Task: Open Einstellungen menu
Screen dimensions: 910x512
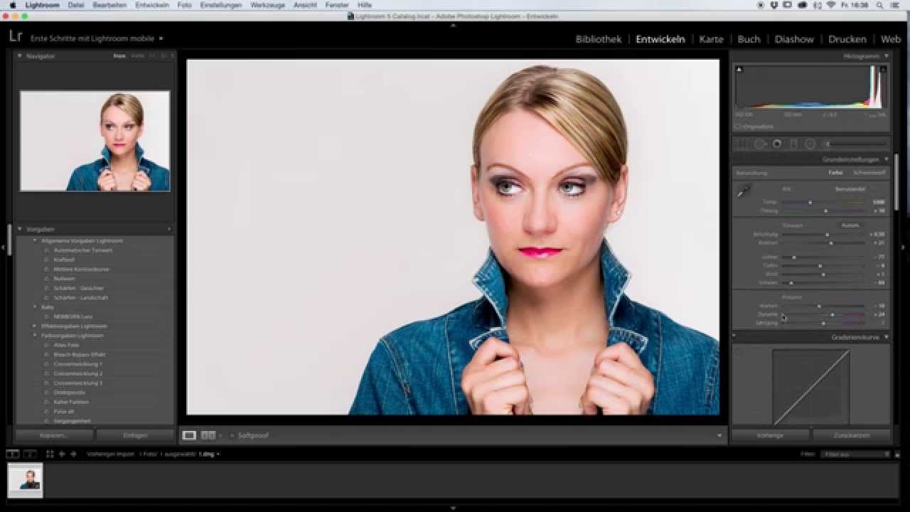Action: [221, 5]
